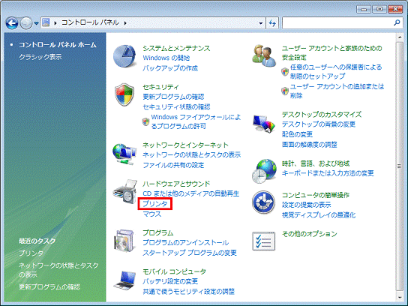Screen dimensions: 408x306
Task: Click the Forward navigation button
Action: point(26,23)
